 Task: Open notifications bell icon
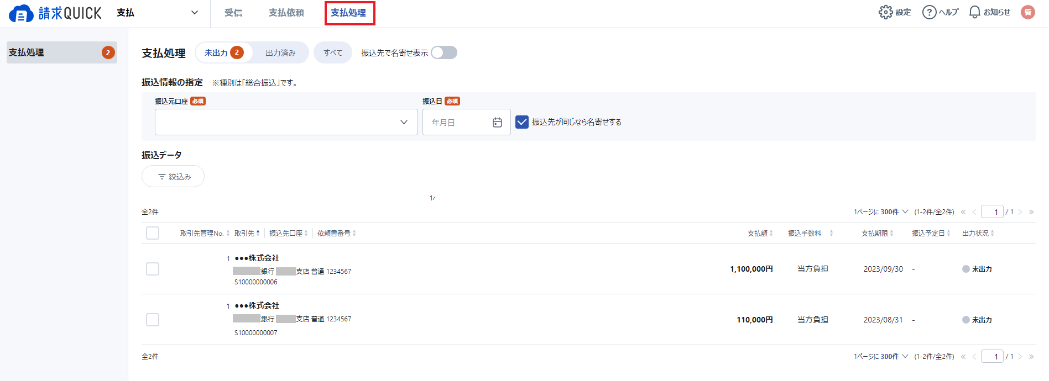click(x=975, y=12)
